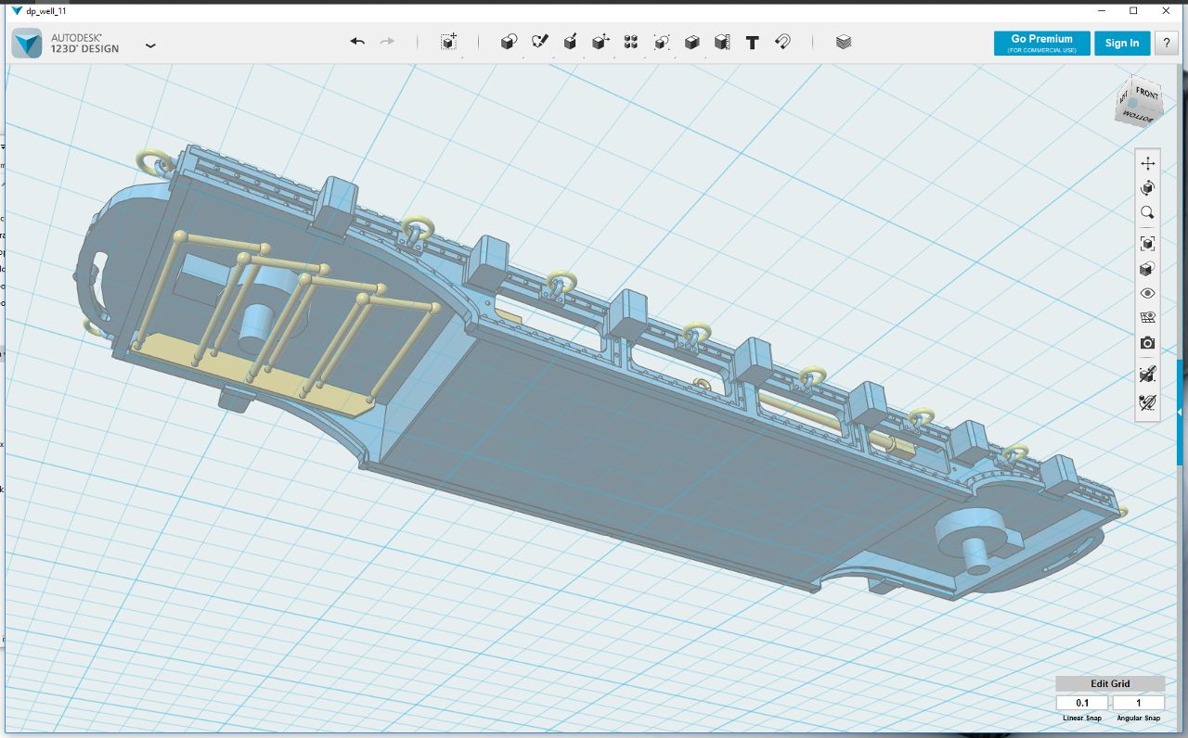This screenshot has height=738, width=1188.
Task: Open the Combine tool menu
Action: pos(691,42)
